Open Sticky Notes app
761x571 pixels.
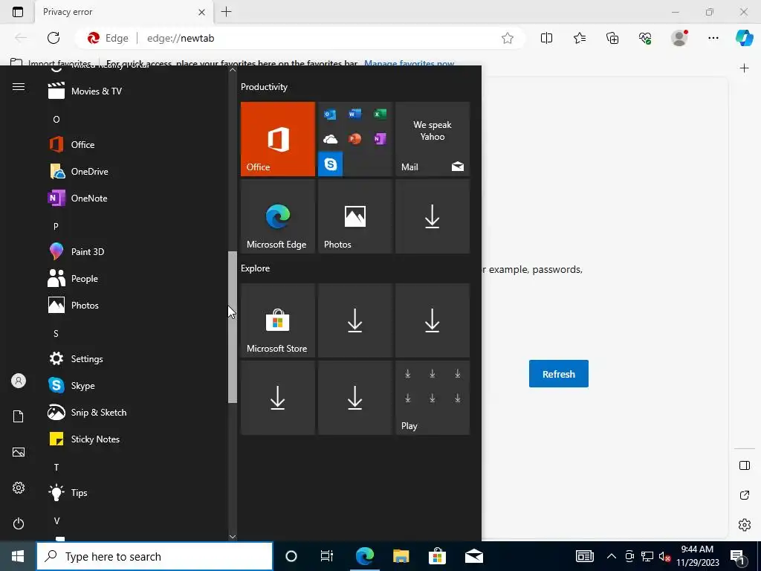click(131, 439)
